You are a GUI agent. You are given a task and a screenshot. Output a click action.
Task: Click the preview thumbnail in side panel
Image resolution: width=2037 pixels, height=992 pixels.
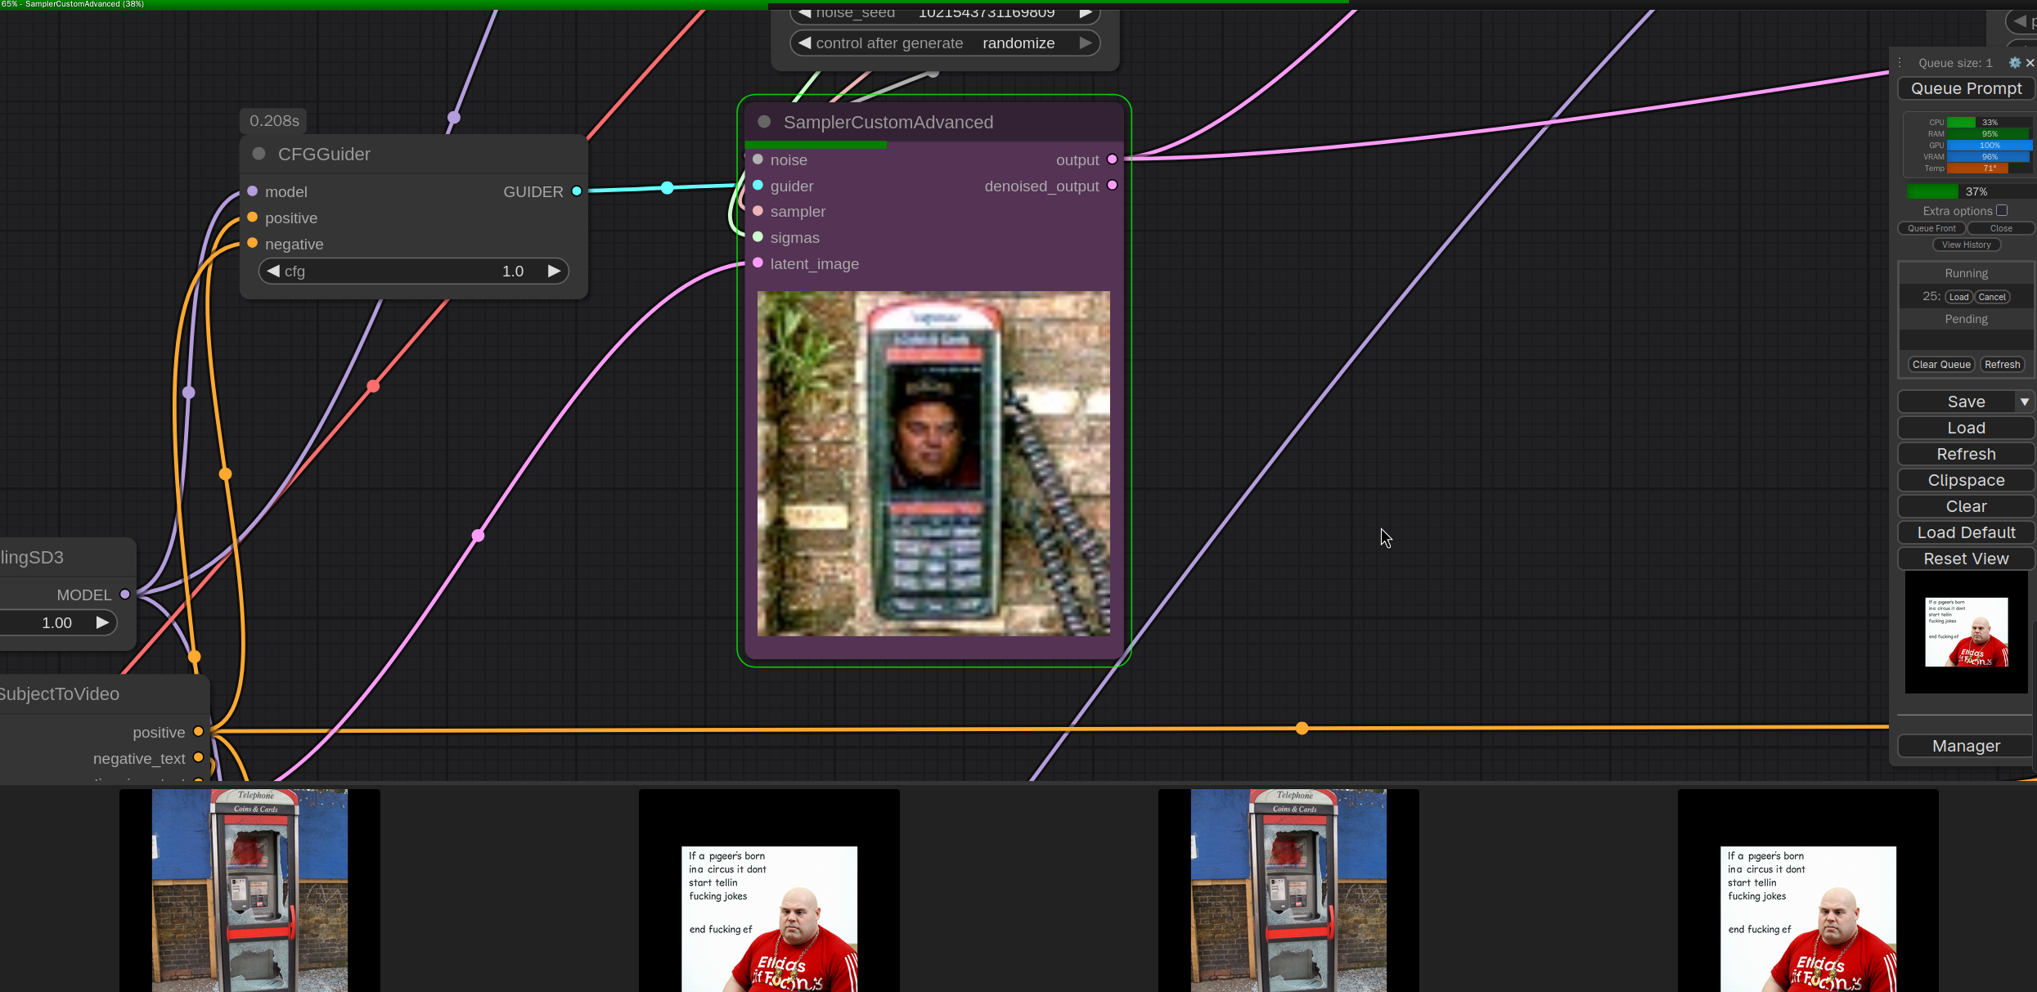click(1966, 632)
